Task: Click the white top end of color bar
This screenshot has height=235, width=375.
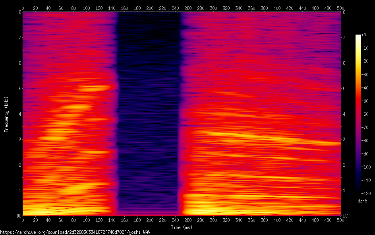Action: [358, 37]
